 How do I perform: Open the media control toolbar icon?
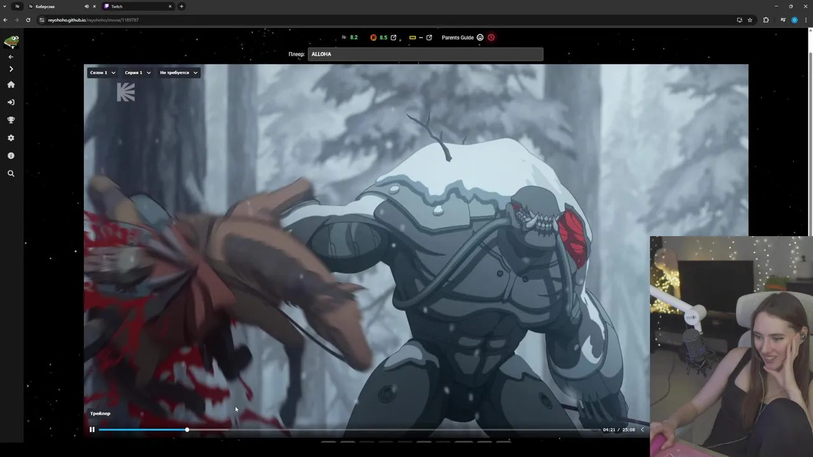pos(783,20)
